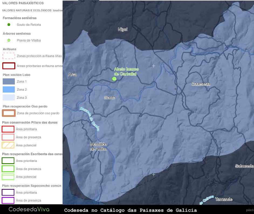Click the dark green Escribenta Área prioritaria box
The height and width of the screenshot is (214, 254).
click(x=8, y=161)
